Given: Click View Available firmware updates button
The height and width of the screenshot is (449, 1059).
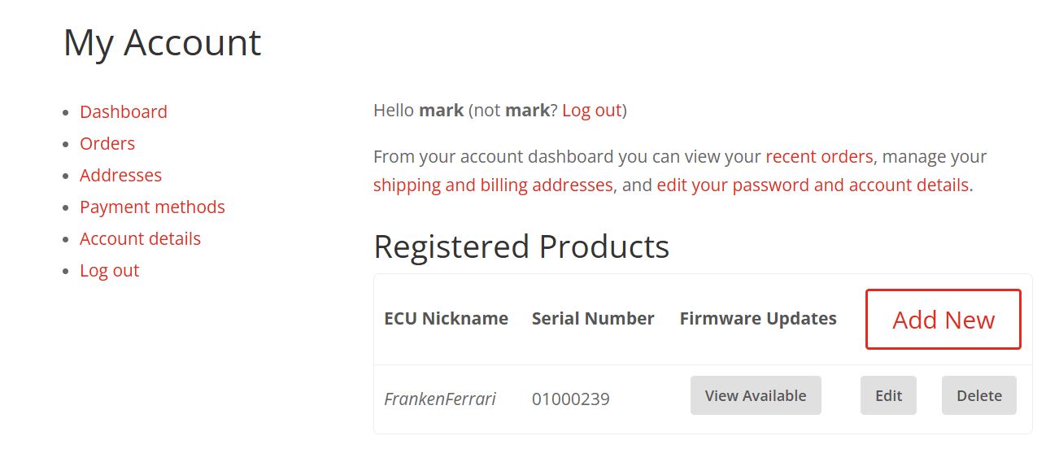Looking at the screenshot, I should click(x=756, y=395).
